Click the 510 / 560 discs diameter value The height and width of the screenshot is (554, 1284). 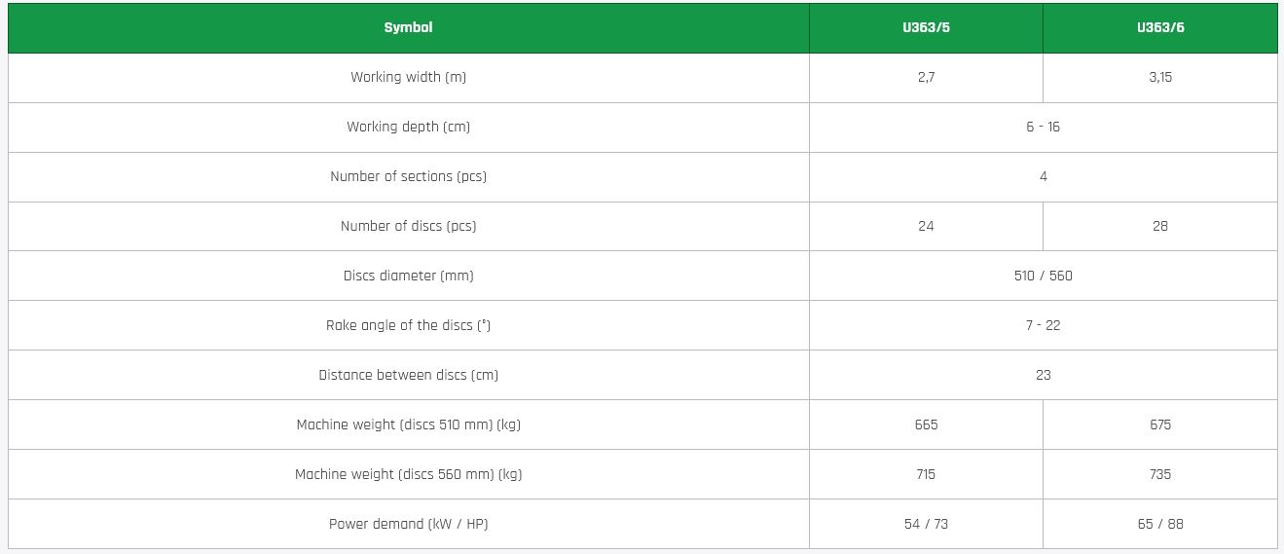[x=1043, y=276]
